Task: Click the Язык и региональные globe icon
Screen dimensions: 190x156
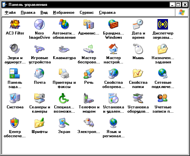Action: (113, 123)
